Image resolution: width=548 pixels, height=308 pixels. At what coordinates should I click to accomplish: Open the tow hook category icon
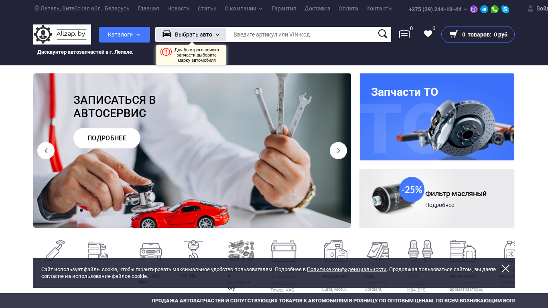pos(193,250)
